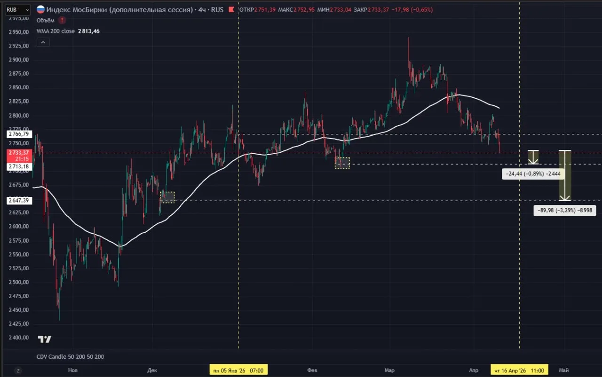Click the red warning icon beside Объём
602x377 pixels.
63,20
